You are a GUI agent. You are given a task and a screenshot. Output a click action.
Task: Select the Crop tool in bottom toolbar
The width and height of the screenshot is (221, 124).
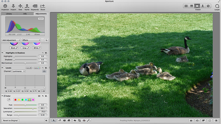click(x=79, y=120)
